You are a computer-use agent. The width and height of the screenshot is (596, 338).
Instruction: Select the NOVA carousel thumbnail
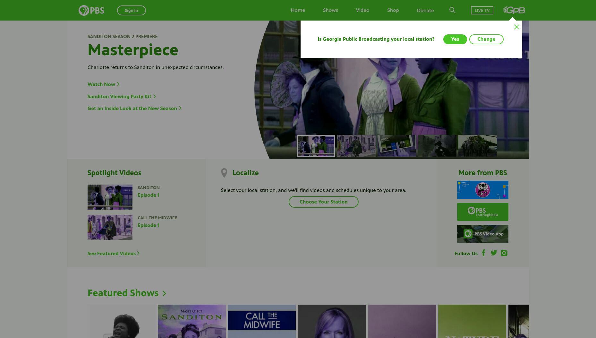[x=397, y=146]
